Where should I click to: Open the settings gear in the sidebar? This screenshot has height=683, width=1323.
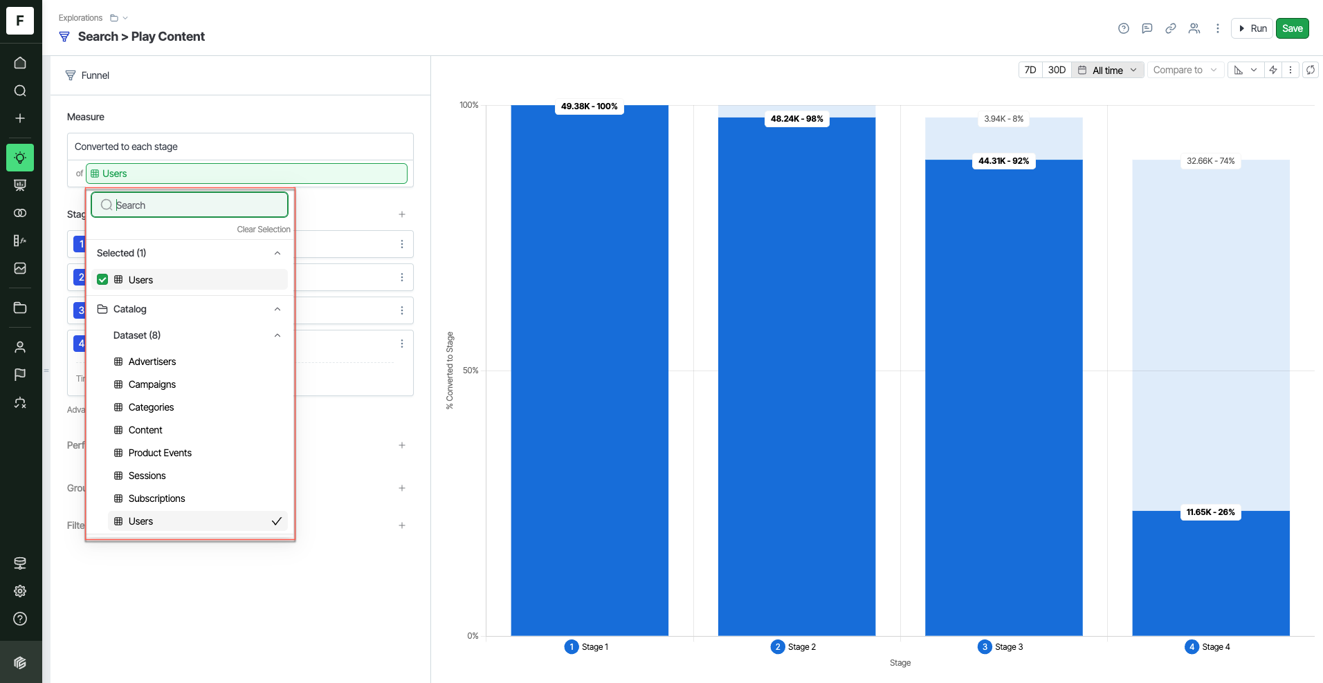[20, 591]
